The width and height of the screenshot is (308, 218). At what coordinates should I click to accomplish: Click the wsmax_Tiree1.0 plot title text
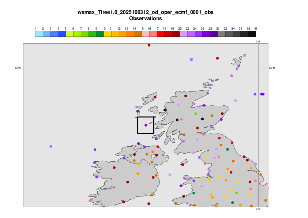(x=146, y=12)
